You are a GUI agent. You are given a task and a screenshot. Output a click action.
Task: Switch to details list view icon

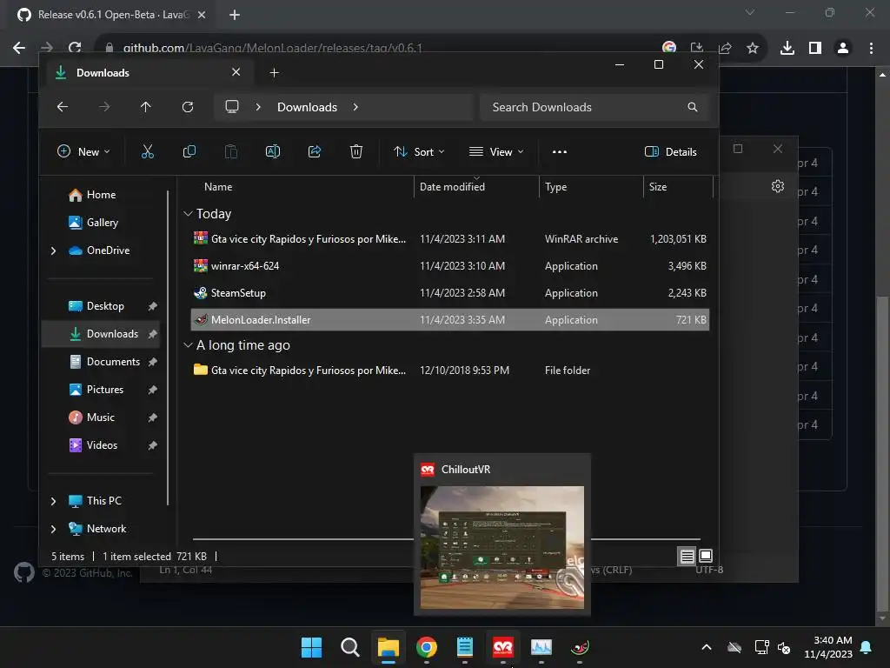tap(687, 556)
